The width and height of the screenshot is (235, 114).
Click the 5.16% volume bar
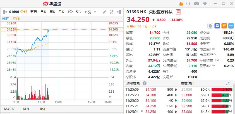(x=222, y=90)
